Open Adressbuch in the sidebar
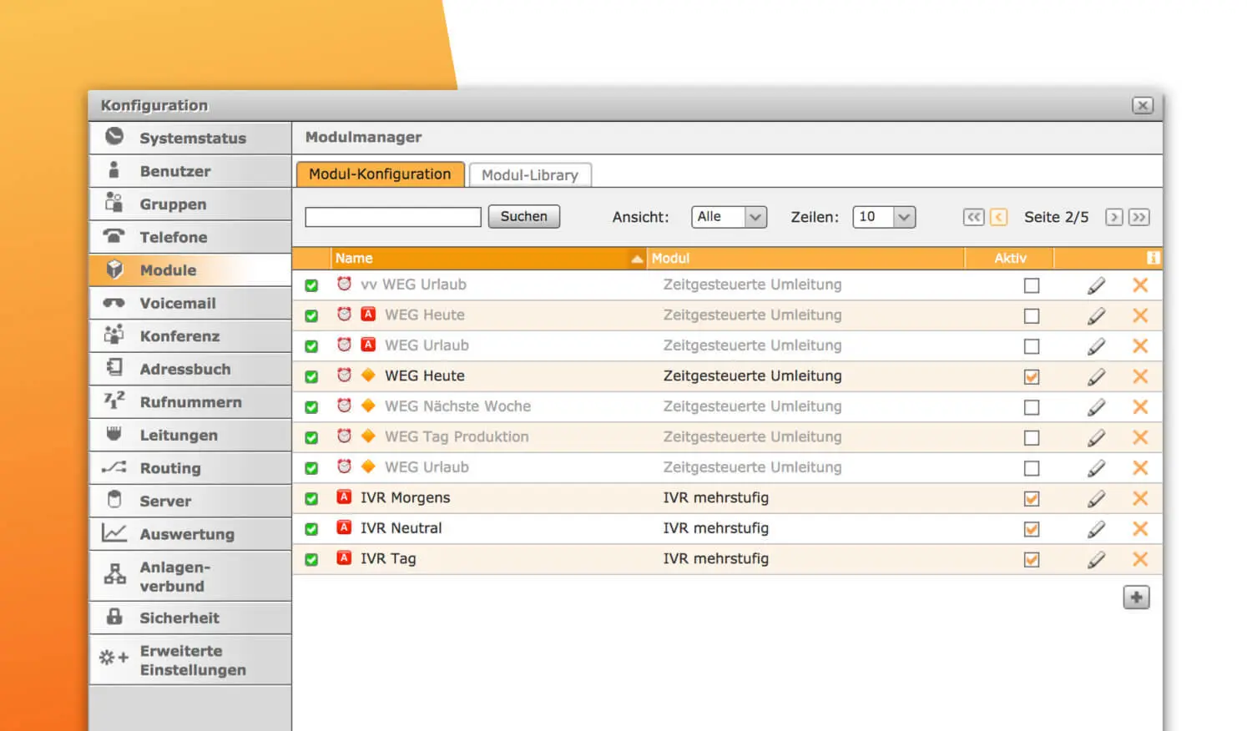 [x=190, y=369]
